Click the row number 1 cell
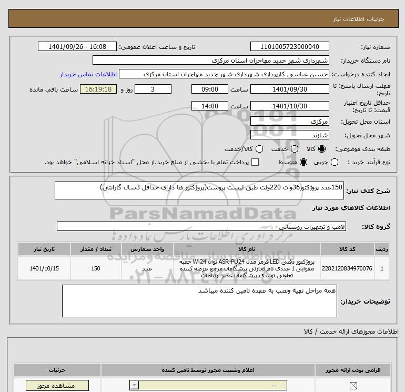The width and height of the screenshot is (405, 392). pos(382,268)
